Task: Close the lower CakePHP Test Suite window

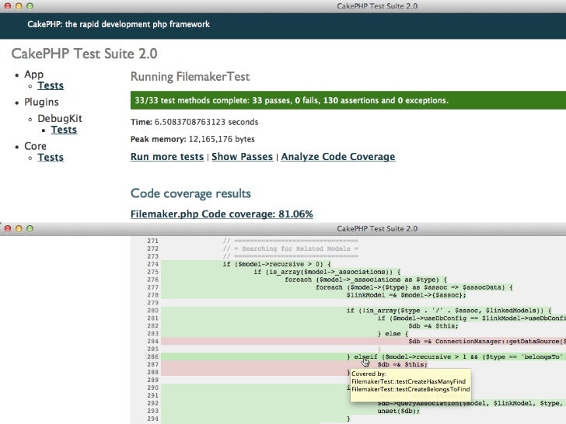Action: 6,229
